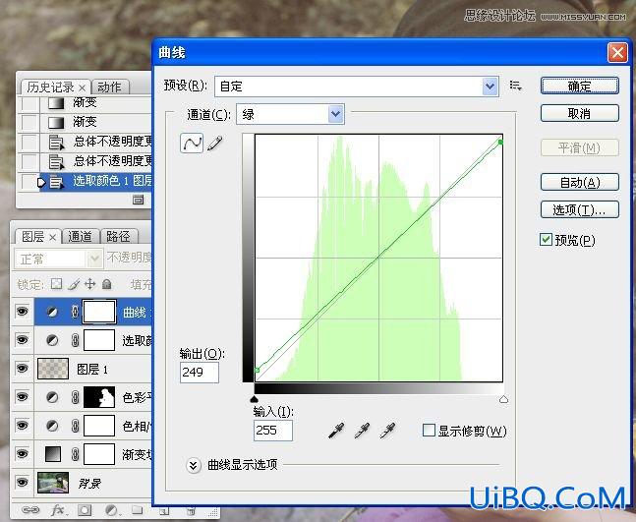Screen dimensions: 636x522
Task: Pick the black point eyedropper
Action: tap(336, 431)
